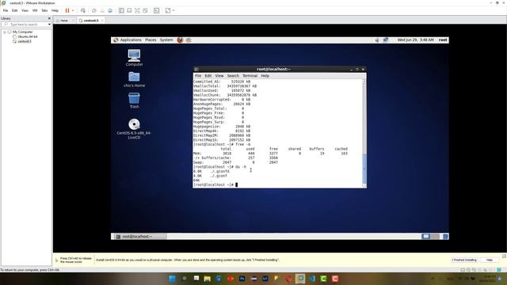Click the root@localhost taskbar button
Screen dimensions: 507x285
click(x=139, y=237)
